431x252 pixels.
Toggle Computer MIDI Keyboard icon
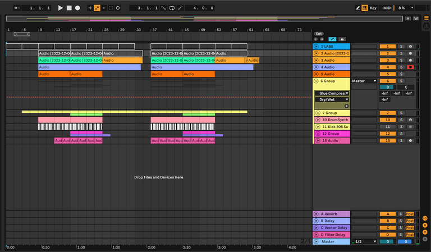pos(365,8)
